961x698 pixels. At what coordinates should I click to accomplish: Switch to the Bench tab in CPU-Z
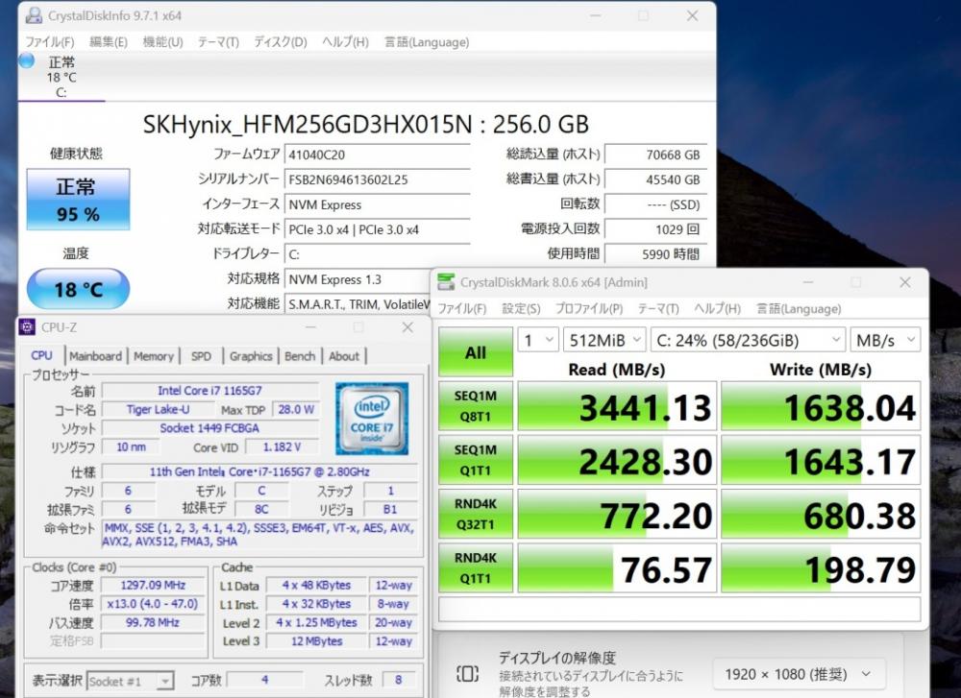300,356
